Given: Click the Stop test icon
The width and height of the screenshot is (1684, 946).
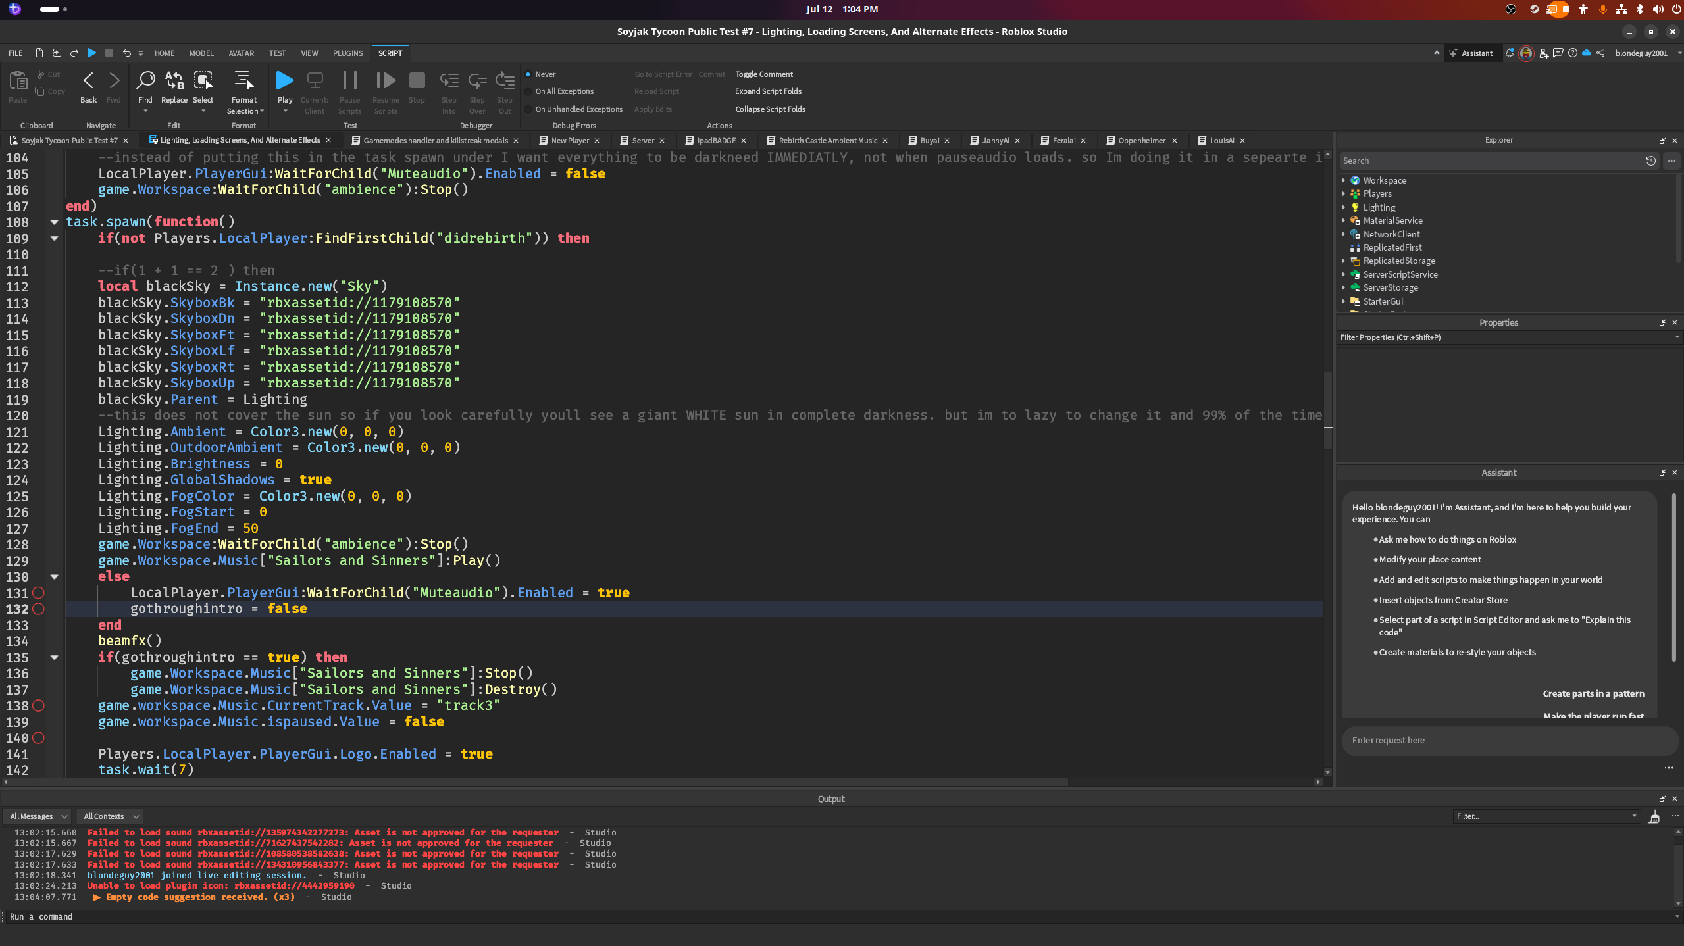Looking at the screenshot, I should point(417,81).
